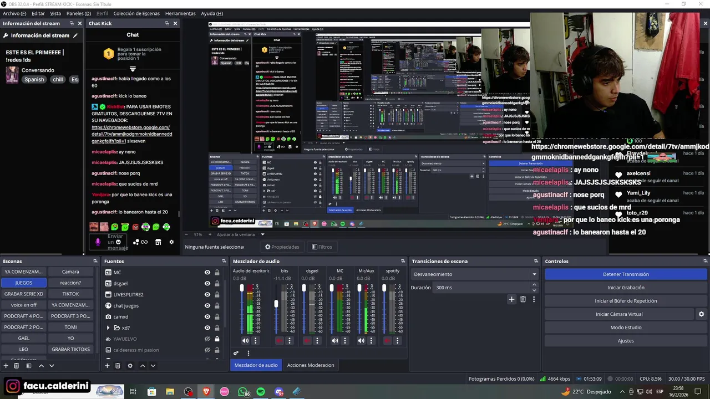Show the YAVUELVO source
710x399 pixels.
click(207, 339)
